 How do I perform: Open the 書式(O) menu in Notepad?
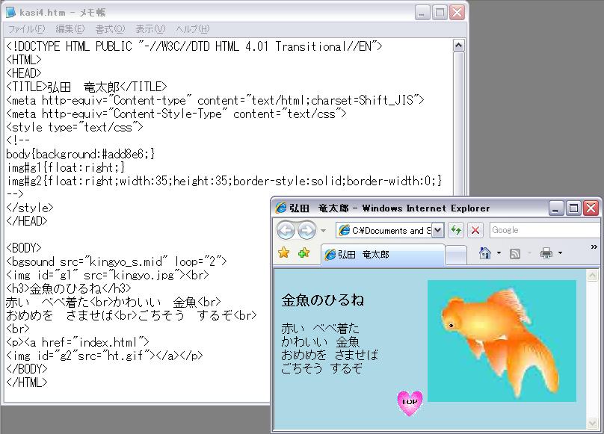pos(110,29)
